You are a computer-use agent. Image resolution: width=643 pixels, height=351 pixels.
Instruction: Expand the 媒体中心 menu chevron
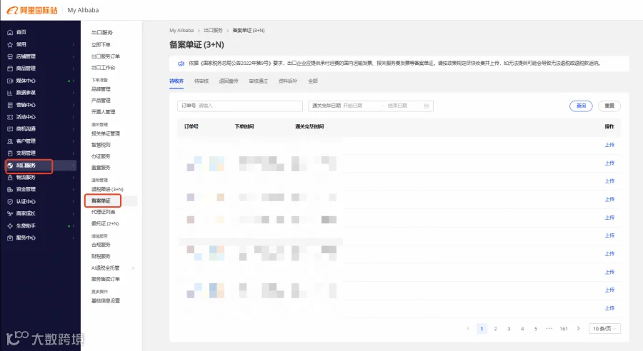click(74, 81)
